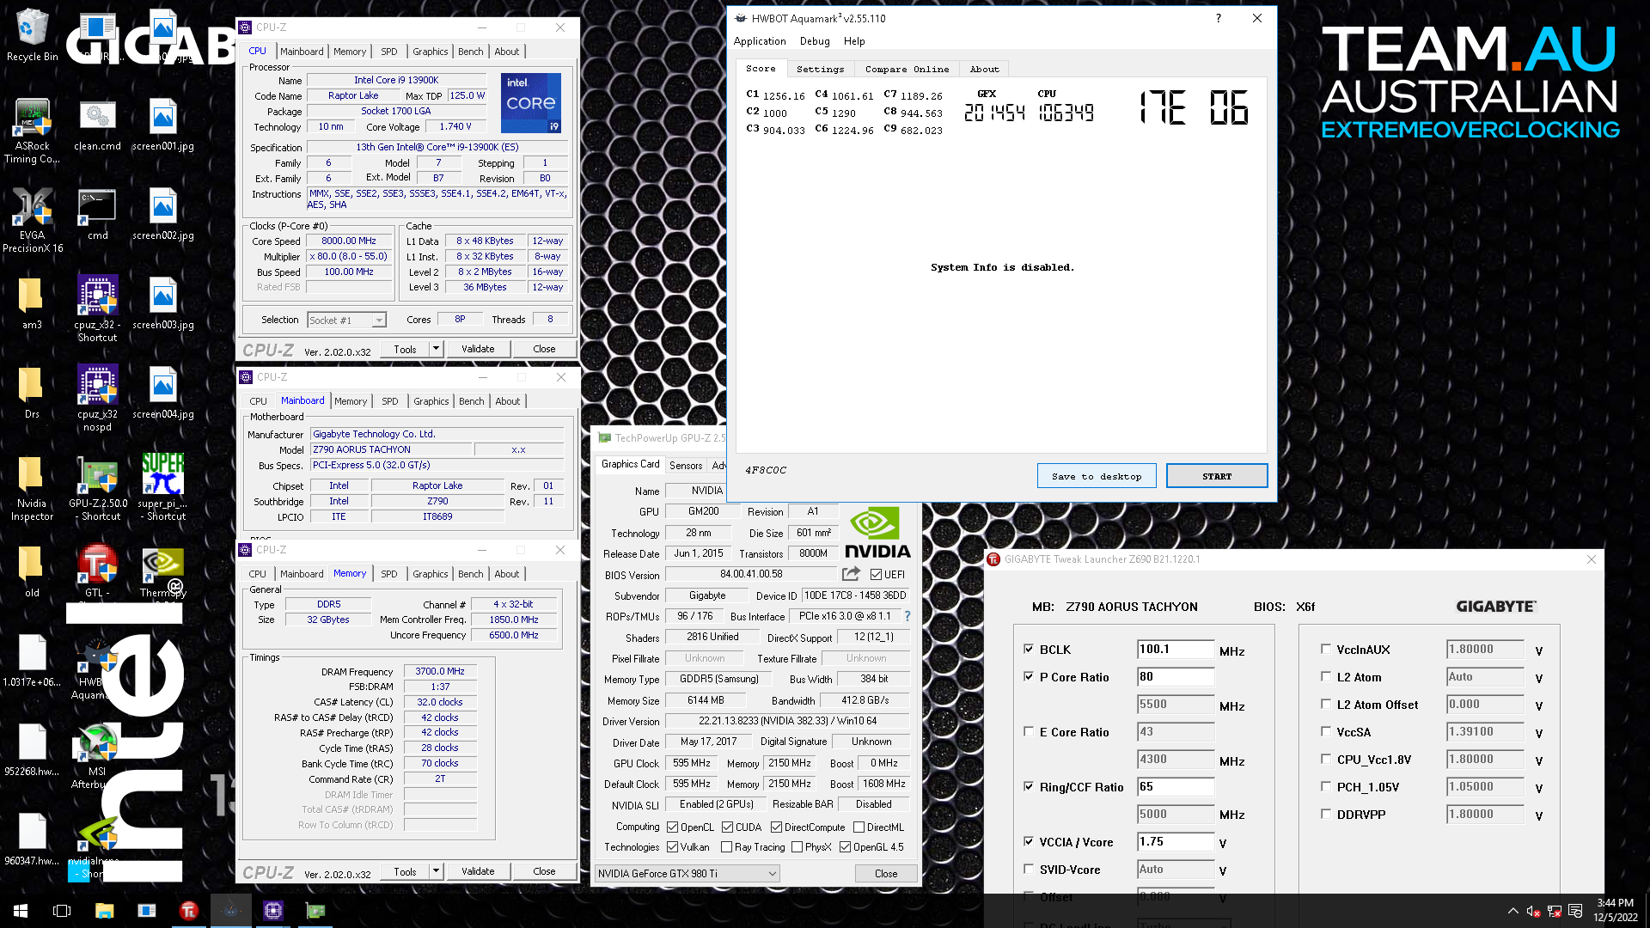The image size is (1650, 928).
Task: Click GPU-Z BIOS share/export icon
Action: point(851,574)
